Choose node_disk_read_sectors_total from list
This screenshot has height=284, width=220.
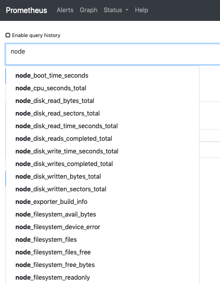point(103,113)
